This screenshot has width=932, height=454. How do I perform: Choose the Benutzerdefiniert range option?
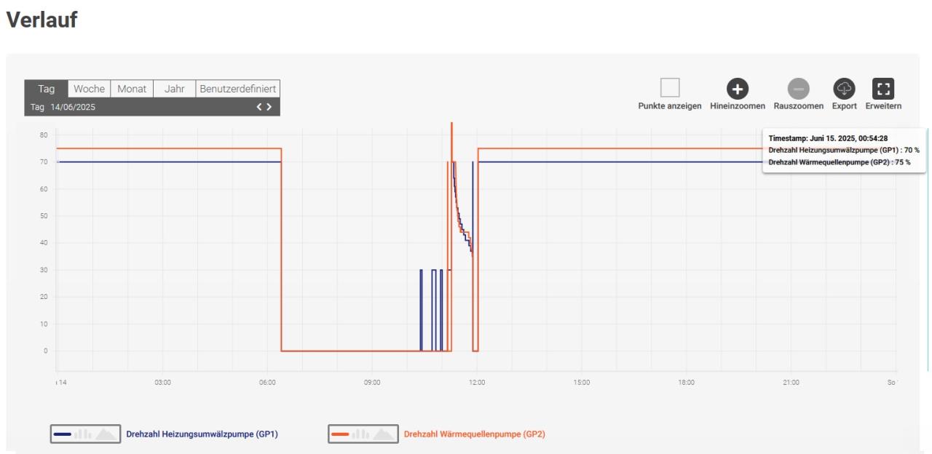click(237, 89)
